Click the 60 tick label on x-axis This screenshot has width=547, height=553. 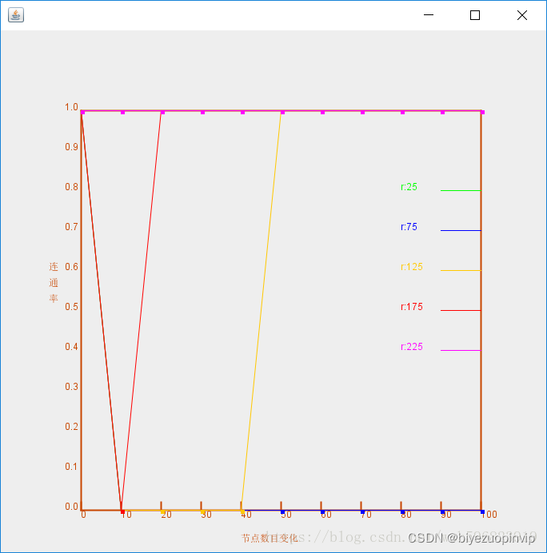tap(326, 515)
